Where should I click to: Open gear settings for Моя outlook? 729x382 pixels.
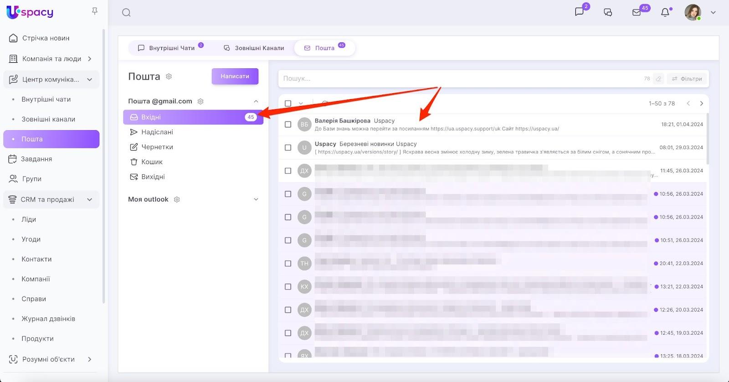click(x=177, y=200)
